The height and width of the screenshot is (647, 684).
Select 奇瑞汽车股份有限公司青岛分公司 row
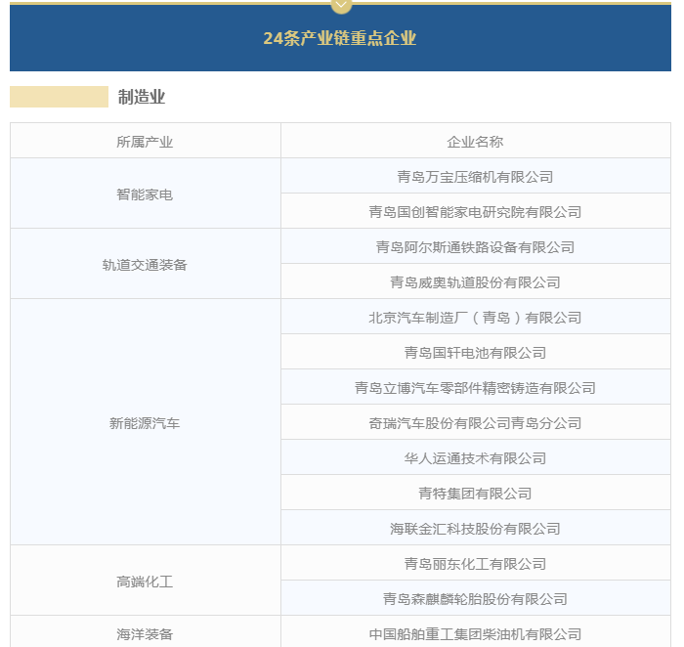(x=476, y=423)
